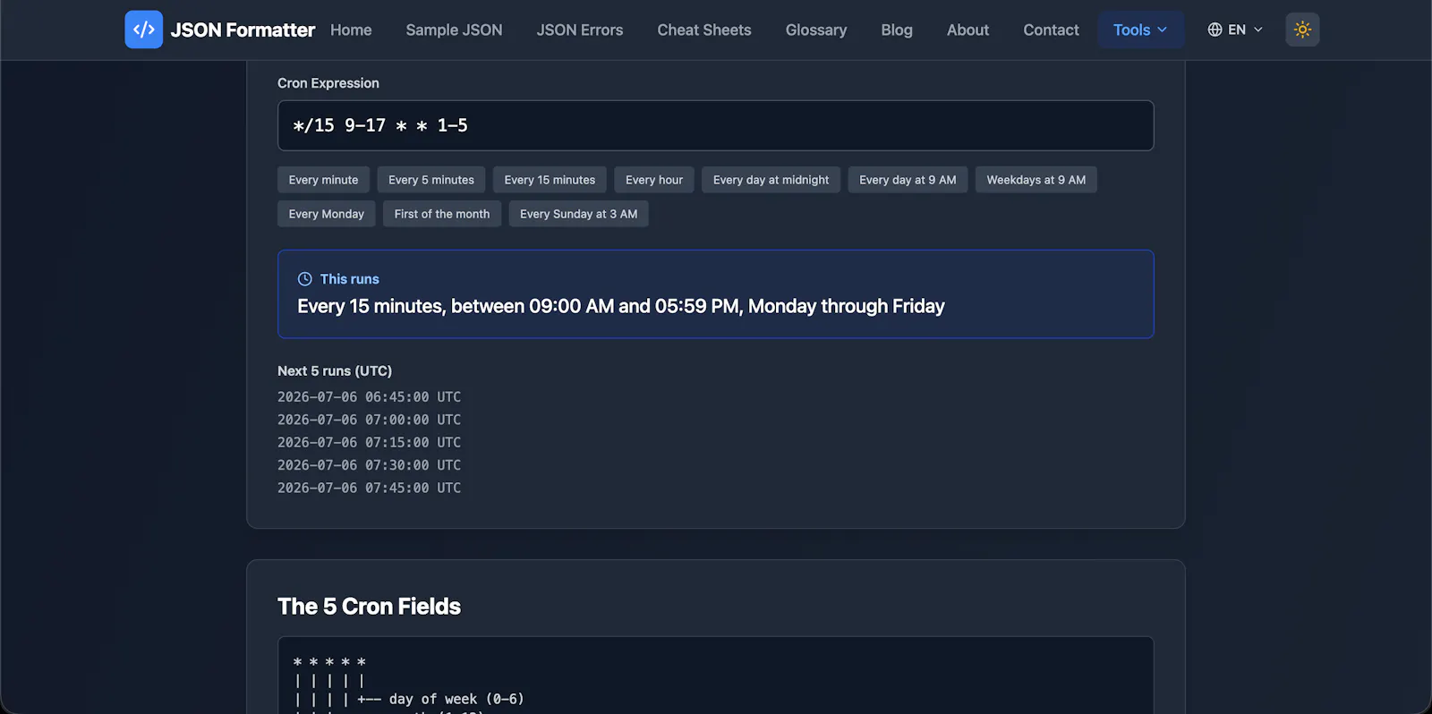Open the JSON Errors page
The image size is (1432, 714).
point(580,30)
